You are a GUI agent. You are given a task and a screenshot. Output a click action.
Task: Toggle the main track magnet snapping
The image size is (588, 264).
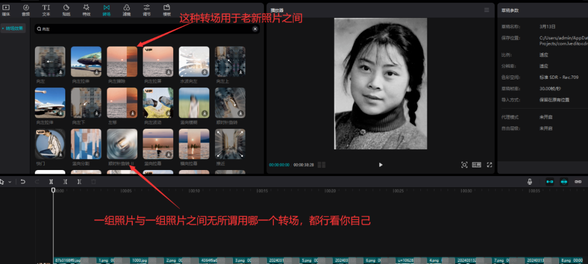click(549, 181)
